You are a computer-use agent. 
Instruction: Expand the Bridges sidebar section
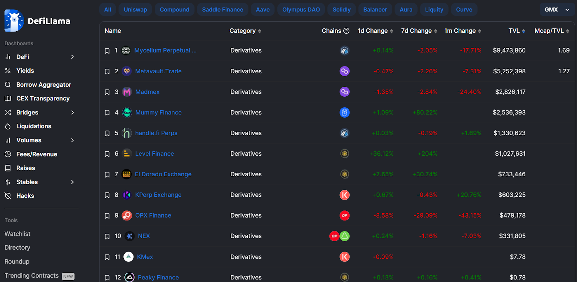[x=72, y=113]
